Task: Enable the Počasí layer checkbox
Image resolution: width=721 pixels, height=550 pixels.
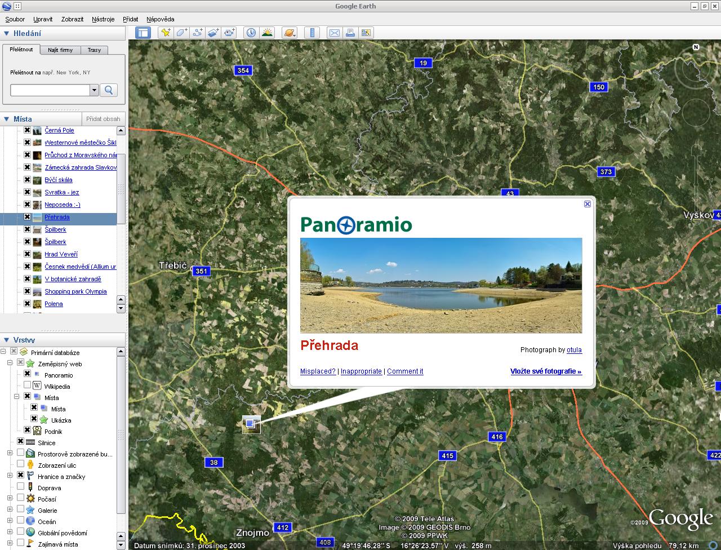Action: (x=20, y=498)
